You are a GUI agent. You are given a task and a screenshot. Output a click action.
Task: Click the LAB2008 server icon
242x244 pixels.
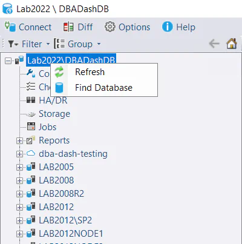[x=31, y=180]
